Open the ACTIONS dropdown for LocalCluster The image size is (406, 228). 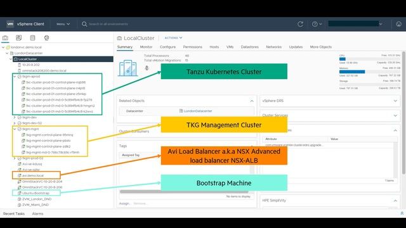click(173, 38)
